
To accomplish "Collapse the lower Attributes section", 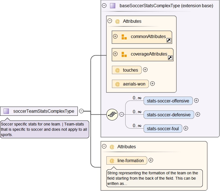I will click(x=104, y=147).
